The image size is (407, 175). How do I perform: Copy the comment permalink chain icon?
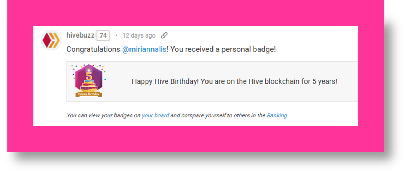164,35
